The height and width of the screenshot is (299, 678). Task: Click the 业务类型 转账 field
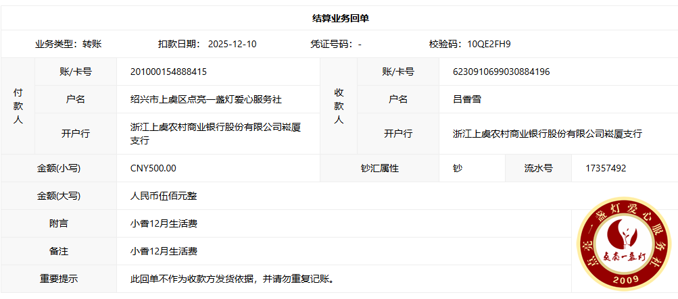pyautogui.click(x=68, y=45)
